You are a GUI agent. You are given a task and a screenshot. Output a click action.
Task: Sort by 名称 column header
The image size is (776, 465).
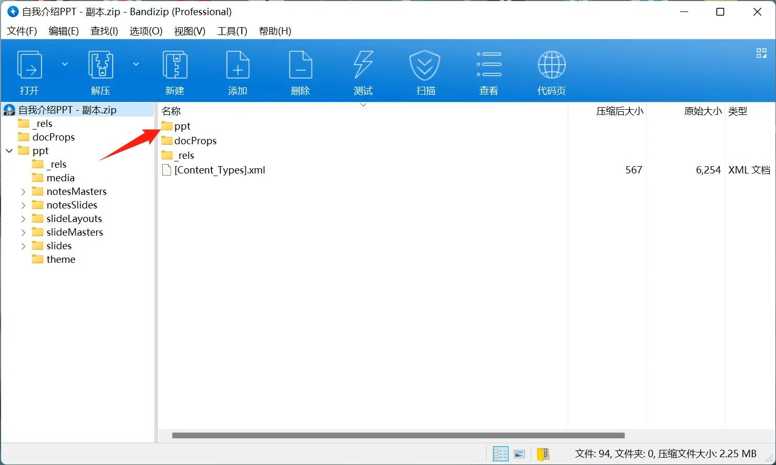171,111
